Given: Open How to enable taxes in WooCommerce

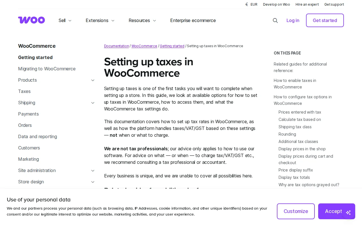Looking at the screenshot, I should (295, 84).
